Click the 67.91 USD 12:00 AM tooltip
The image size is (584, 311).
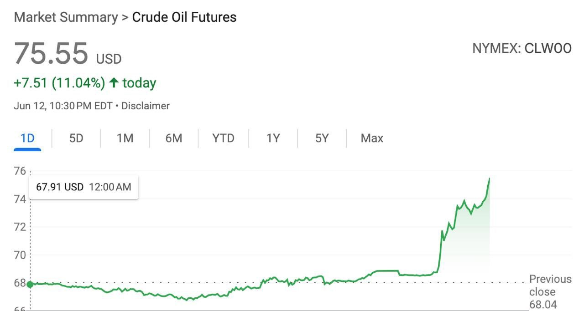point(83,187)
